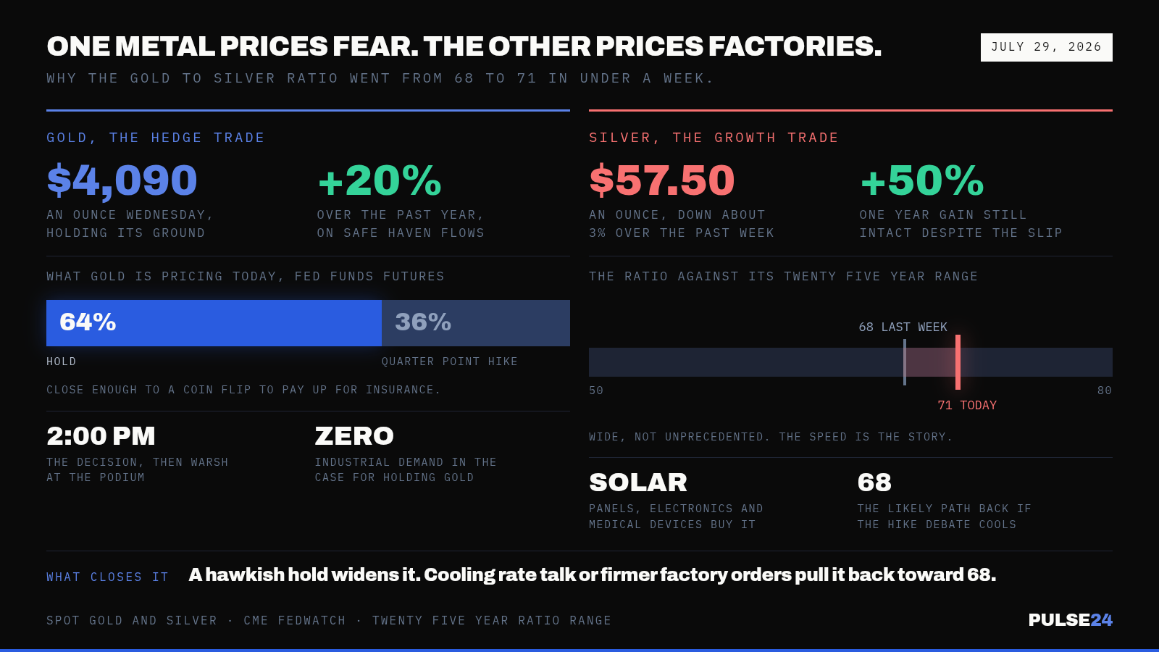Click the $57.50 silver price figure
The image size is (1159, 652).
point(661,180)
